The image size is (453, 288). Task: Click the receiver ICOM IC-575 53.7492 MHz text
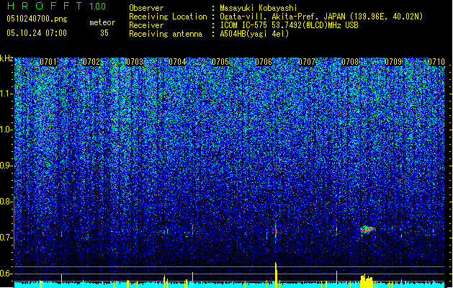289,25
